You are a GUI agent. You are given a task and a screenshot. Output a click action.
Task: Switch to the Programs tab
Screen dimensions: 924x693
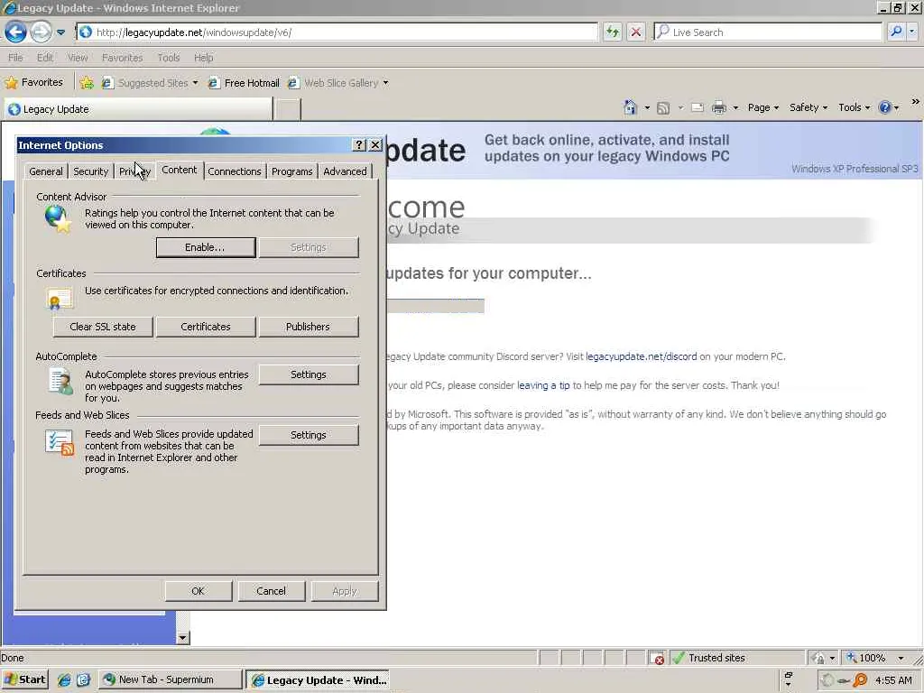pos(291,171)
